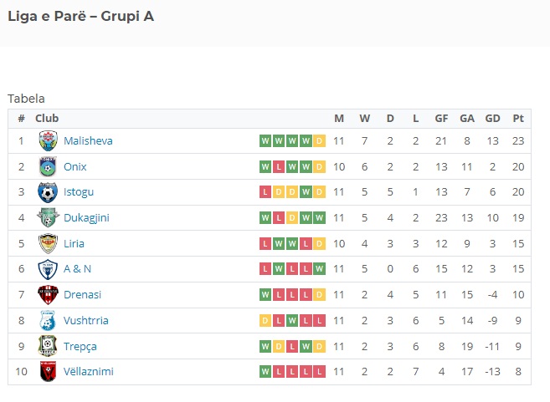Click Vushtrria's yellow D form badge
550x402 pixels.
click(265, 320)
